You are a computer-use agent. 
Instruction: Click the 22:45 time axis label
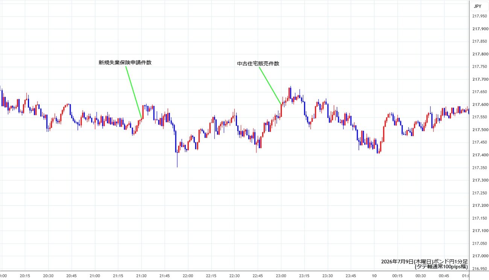[258, 275]
